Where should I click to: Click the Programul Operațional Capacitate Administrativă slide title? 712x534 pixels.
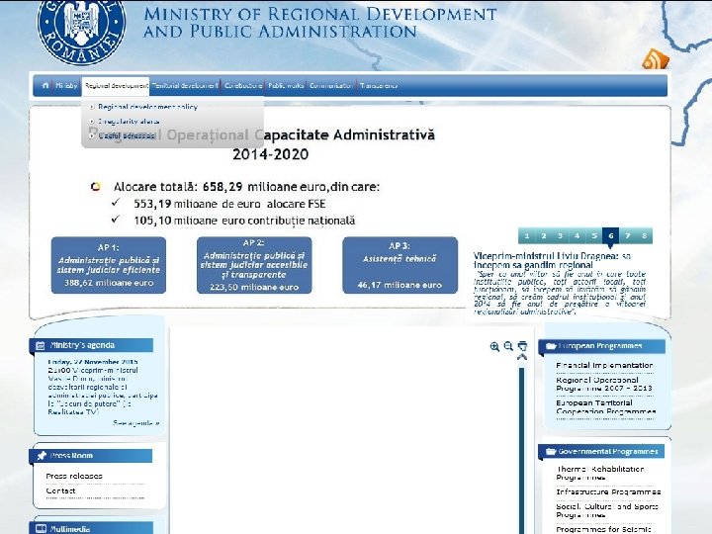pos(262,144)
